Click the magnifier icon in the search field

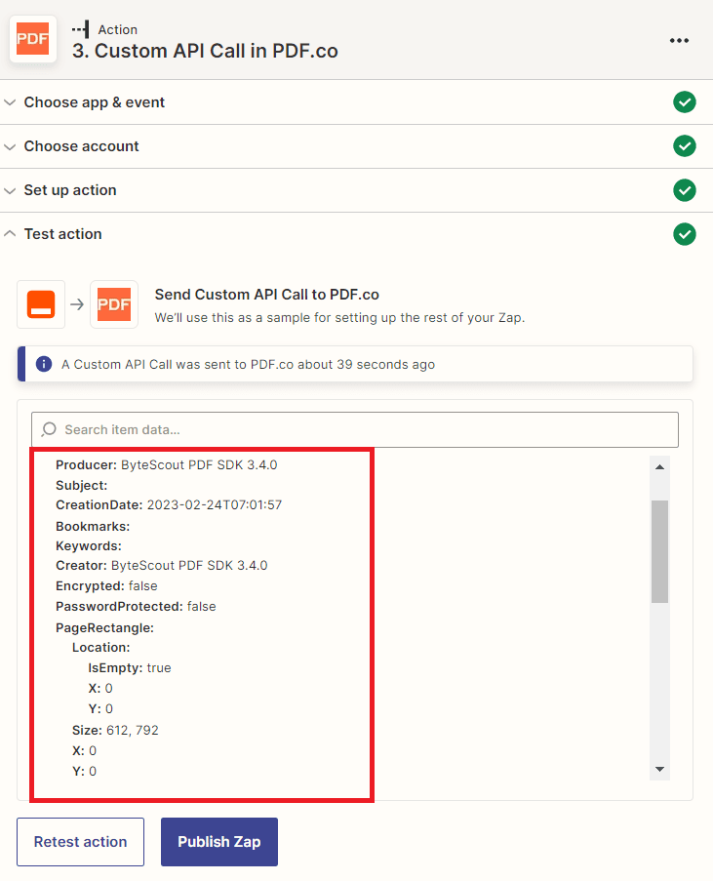[50, 429]
